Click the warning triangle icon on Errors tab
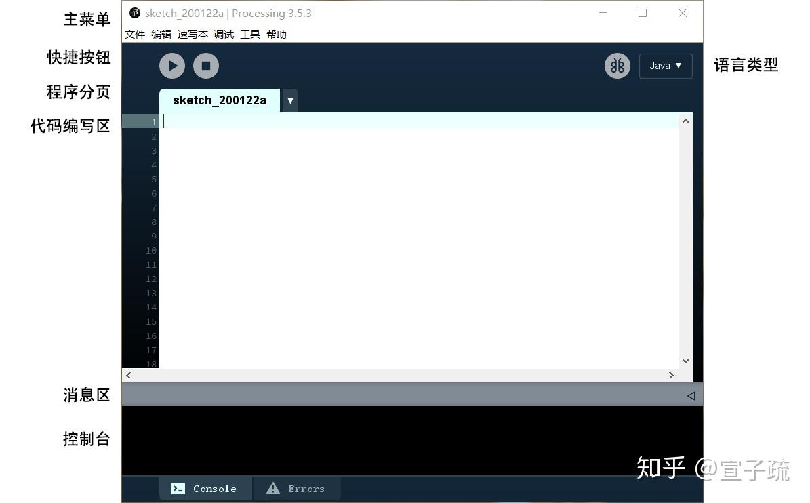This screenshot has width=810, height=503. (272, 488)
